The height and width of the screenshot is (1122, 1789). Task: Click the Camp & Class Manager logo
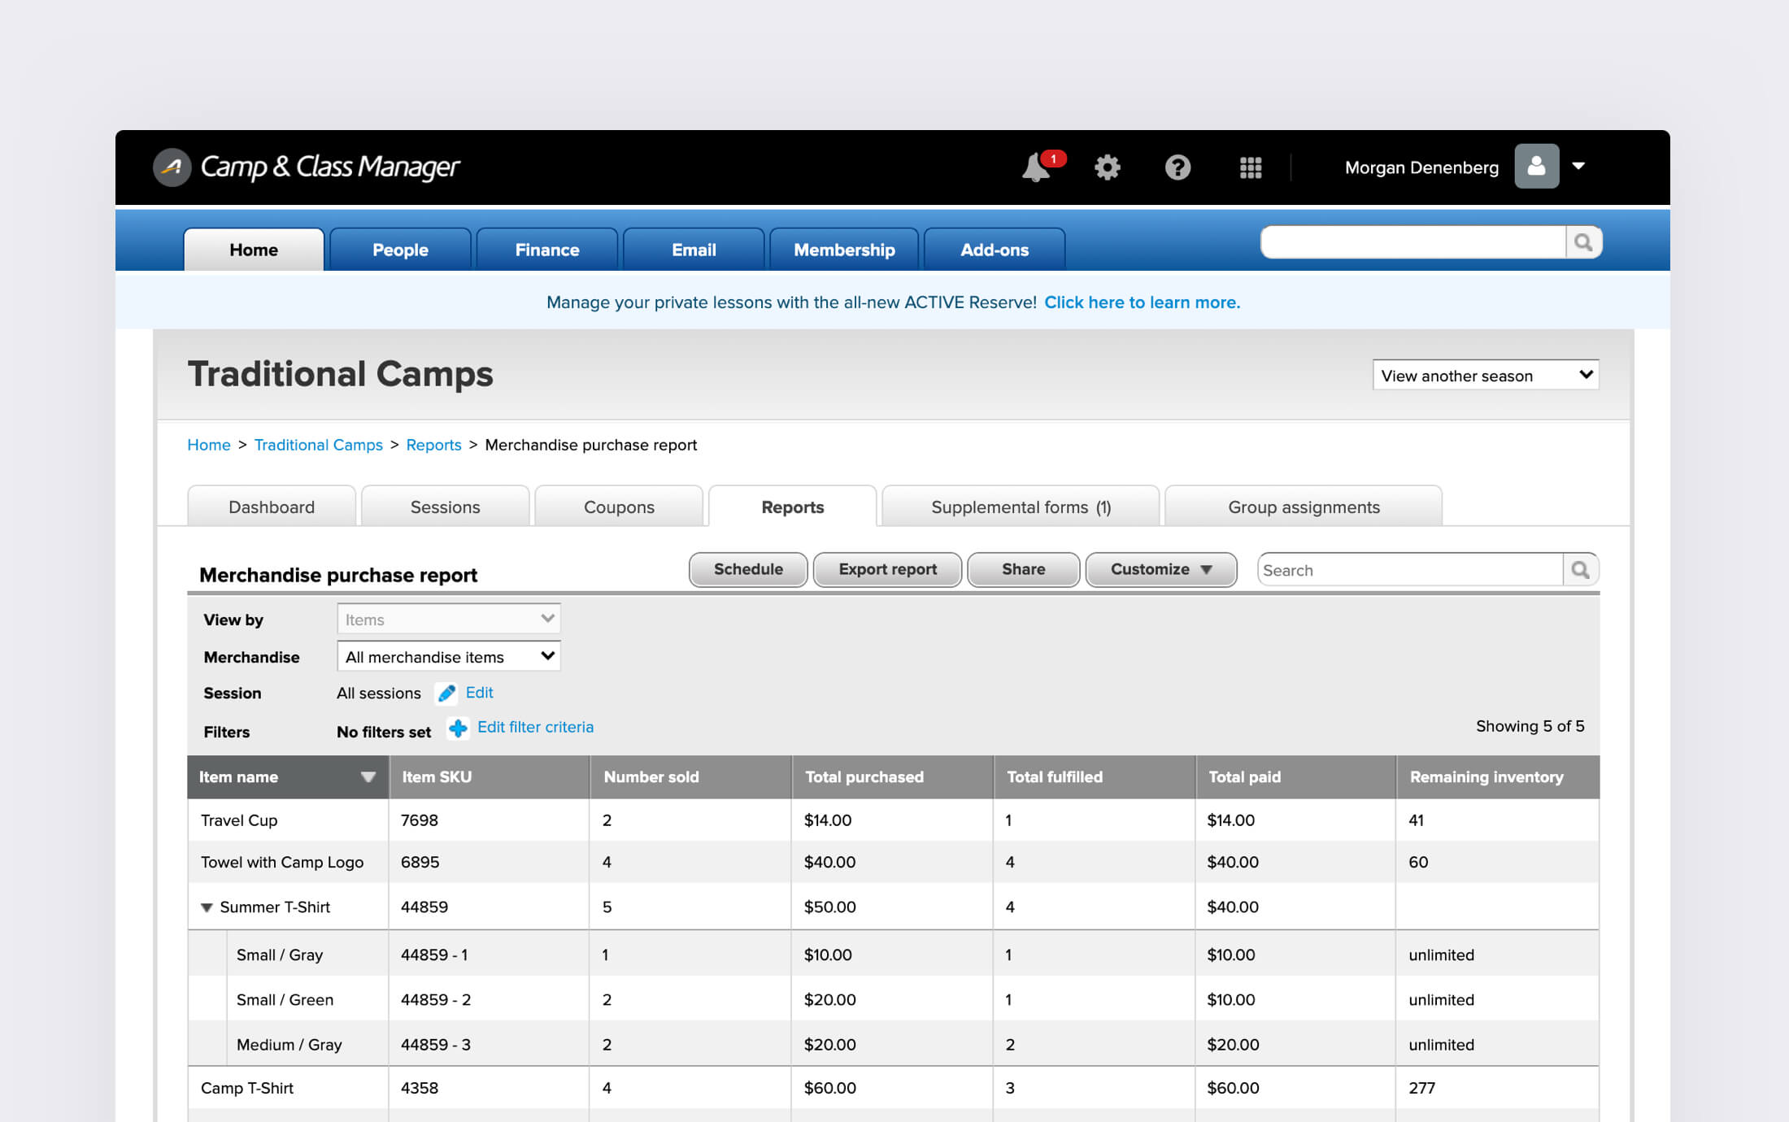307,167
